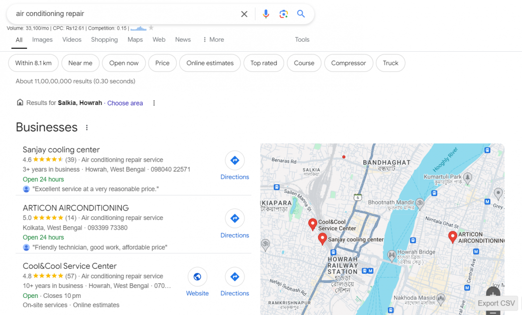Switch to the Web tab
This screenshot has height=315, width=522.
click(159, 40)
